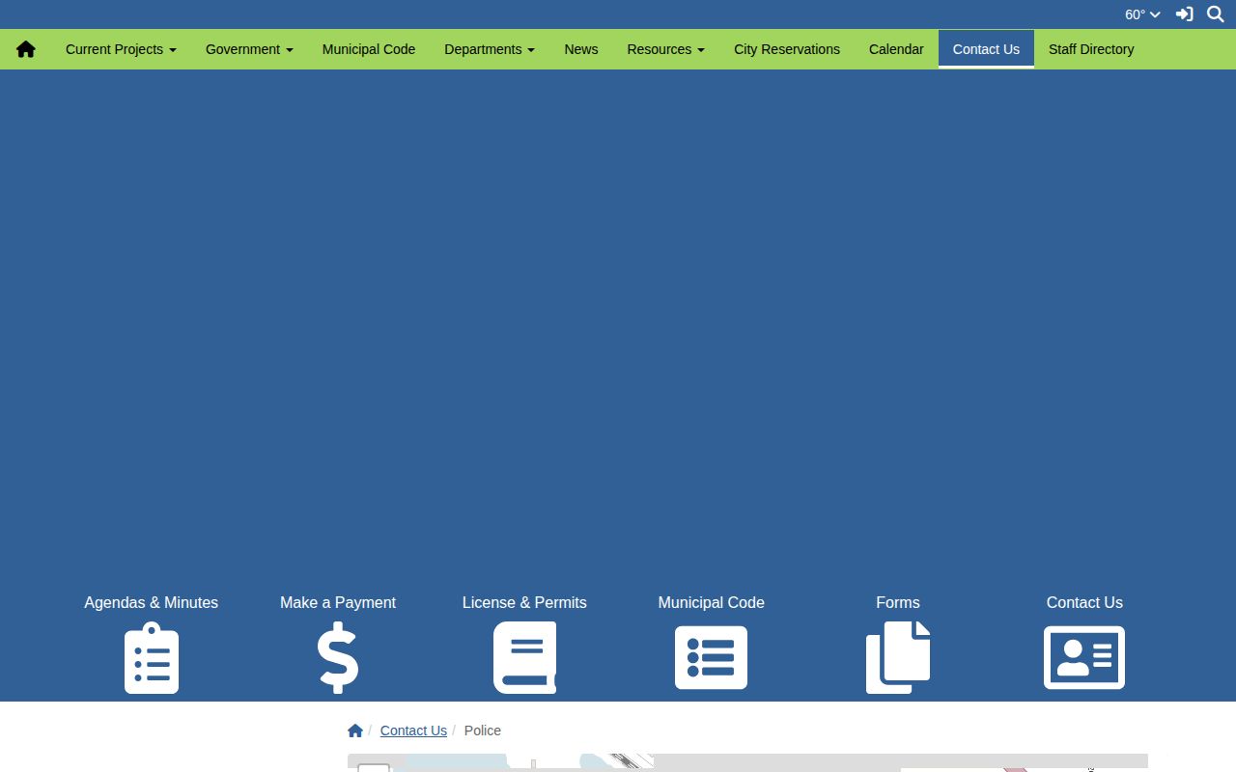
Task: Click the breadcrumb home icon
Action: pyautogui.click(x=355, y=731)
